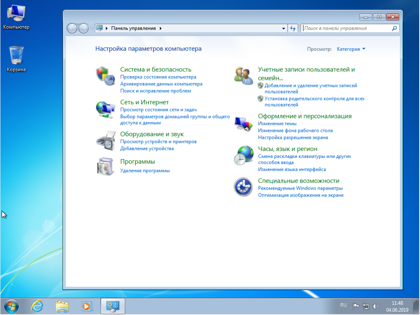Expand the address bar history dropdown arrow
Image resolution: width=420 pixels, height=315 pixels.
[x=283, y=28]
